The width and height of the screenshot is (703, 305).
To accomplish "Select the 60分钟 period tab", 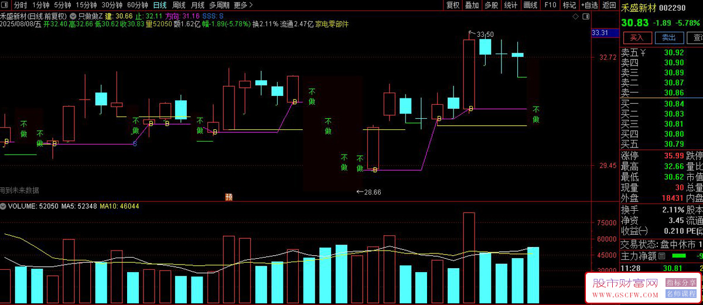I will tap(138, 5).
